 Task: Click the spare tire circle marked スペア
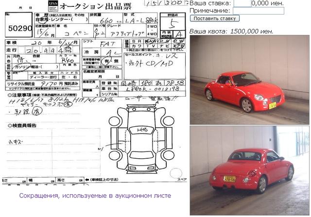176,173
